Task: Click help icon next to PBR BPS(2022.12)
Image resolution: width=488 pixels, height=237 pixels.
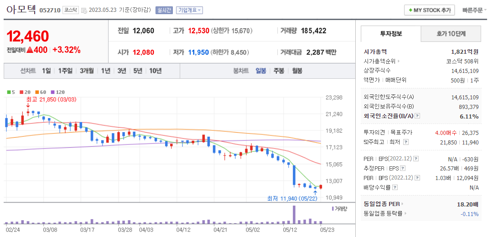Action: [417, 178]
